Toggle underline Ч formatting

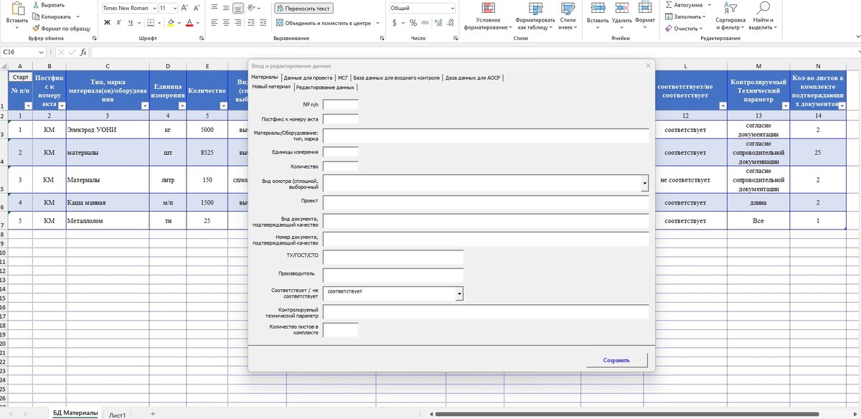tap(130, 22)
